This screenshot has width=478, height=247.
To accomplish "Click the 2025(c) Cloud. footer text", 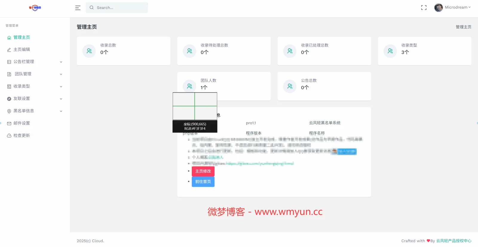I will click(x=90, y=241).
